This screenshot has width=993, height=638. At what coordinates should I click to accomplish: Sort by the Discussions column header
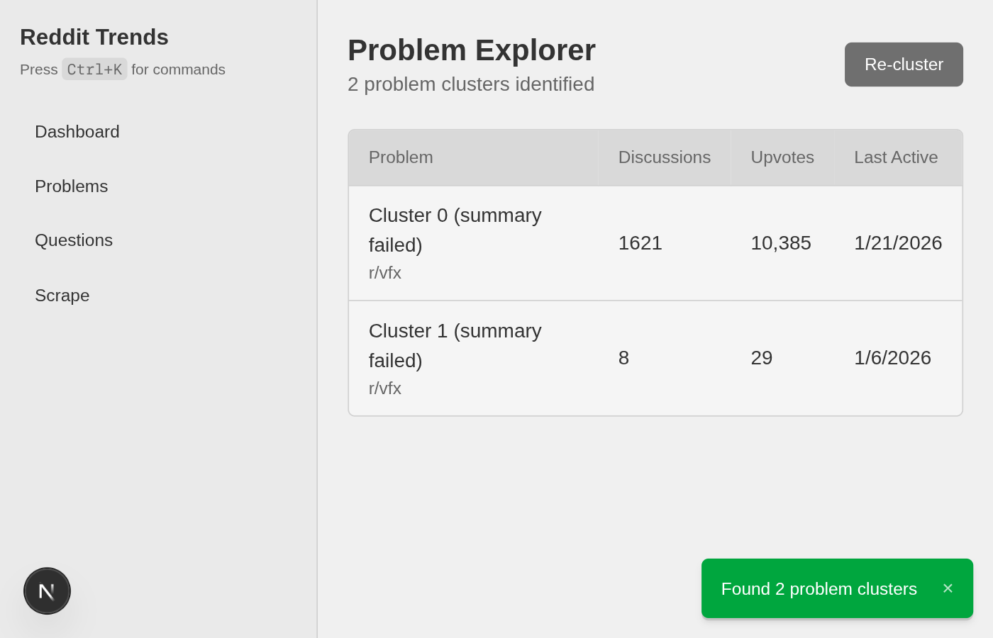pos(664,157)
